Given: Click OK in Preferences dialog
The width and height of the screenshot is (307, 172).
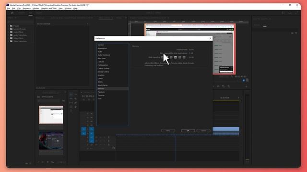Looking at the screenshot, I should point(188,130).
